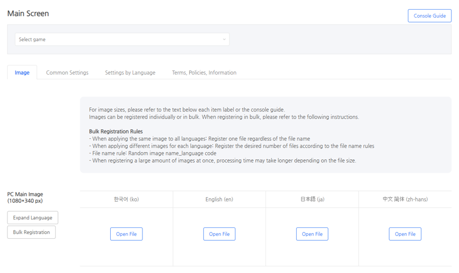
Task: Click the Main Screen page title
Action: [28, 13]
